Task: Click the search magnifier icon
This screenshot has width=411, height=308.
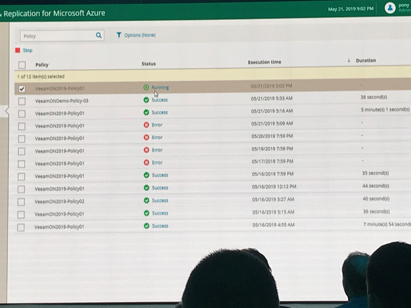Action: coord(99,35)
